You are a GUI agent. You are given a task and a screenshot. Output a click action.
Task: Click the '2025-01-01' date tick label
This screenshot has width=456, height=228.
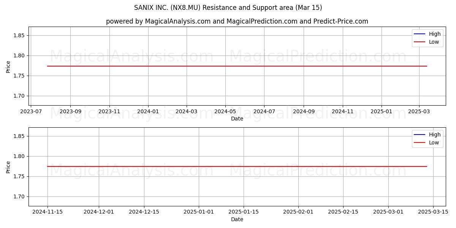[199, 212]
